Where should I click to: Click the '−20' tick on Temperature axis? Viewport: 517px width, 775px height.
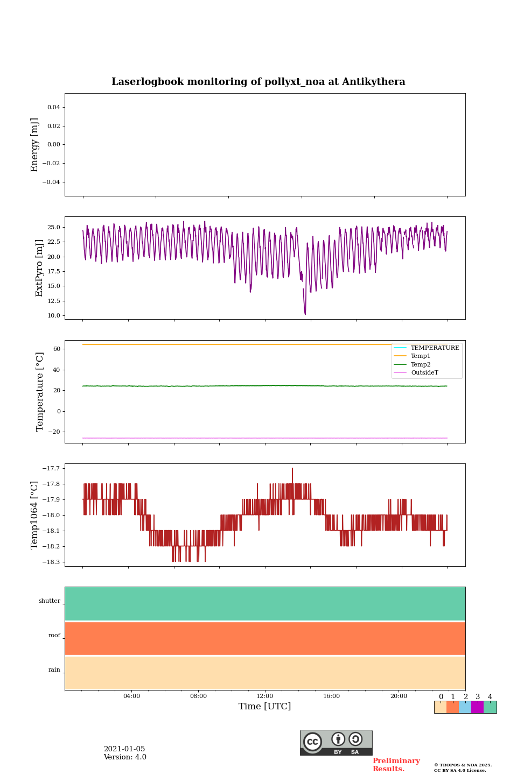pyautogui.click(x=55, y=432)
